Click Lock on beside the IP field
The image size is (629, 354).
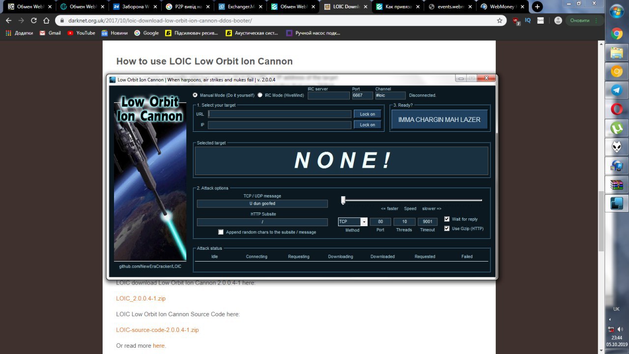click(368, 125)
